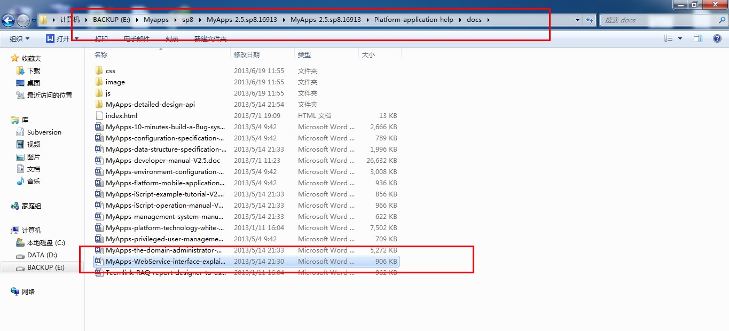Select the MyApps-detailed-design-api folder icon
The width and height of the screenshot is (729, 331).
coord(99,104)
